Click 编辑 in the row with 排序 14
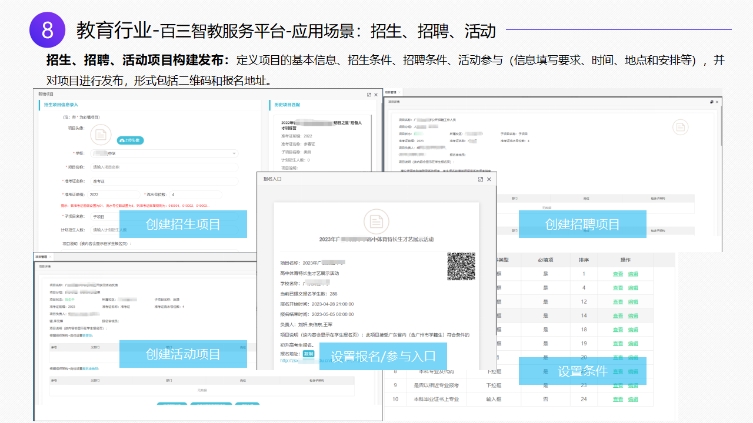The width and height of the screenshot is (753, 423). pyautogui.click(x=633, y=316)
